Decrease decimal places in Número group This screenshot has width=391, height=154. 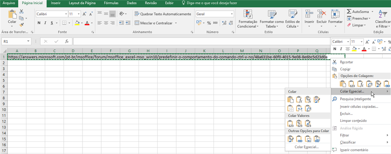pos(231,23)
